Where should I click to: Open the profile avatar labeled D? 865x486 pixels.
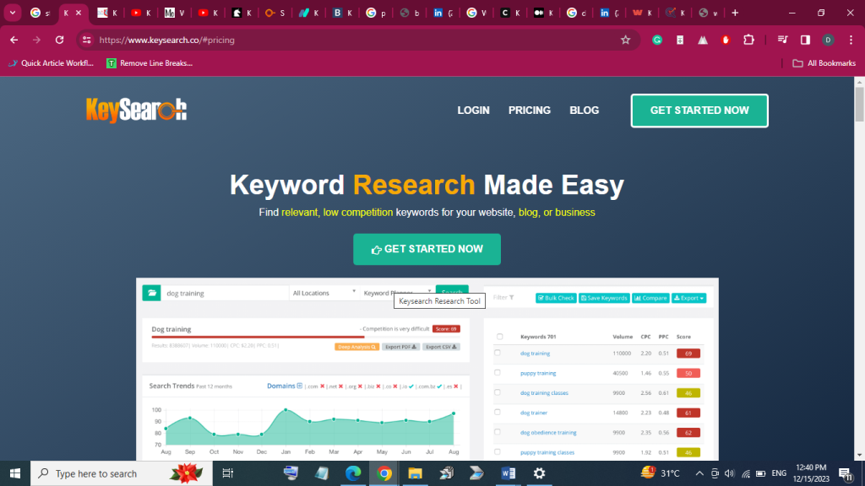pyautogui.click(x=828, y=40)
